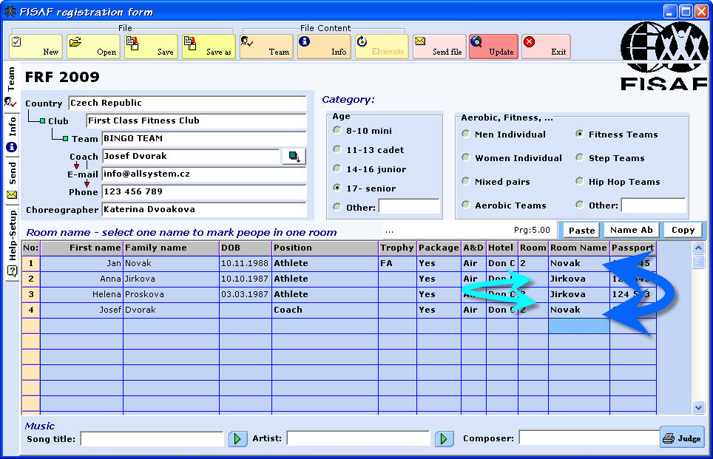Click the Name Ab button
Image resolution: width=713 pixels, height=459 pixels.
(x=631, y=230)
